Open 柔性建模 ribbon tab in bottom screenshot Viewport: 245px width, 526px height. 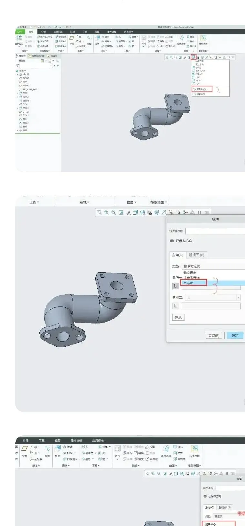click(x=76, y=441)
